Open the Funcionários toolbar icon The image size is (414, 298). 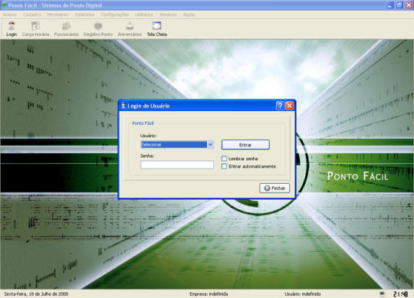(66, 29)
